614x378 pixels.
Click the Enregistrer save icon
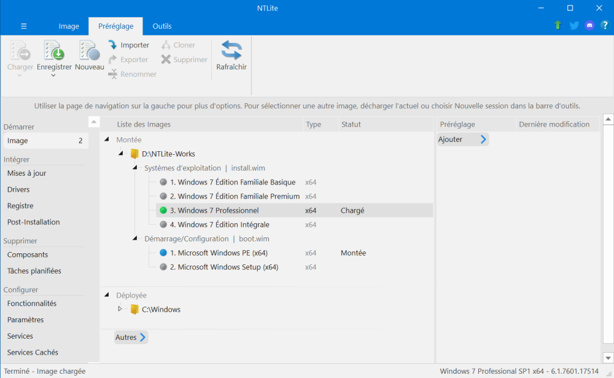coord(54,50)
